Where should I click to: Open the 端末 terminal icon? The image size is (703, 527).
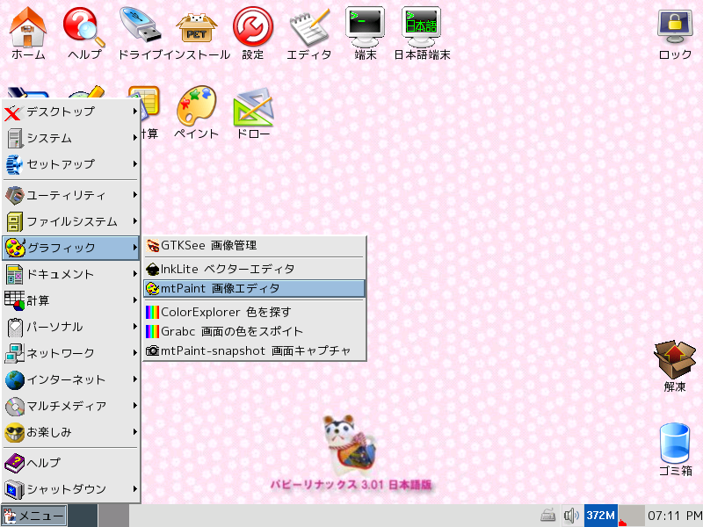click(x=366, y=26)
